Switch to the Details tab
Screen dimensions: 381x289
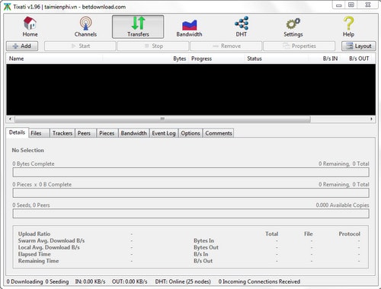coord(17,132)
